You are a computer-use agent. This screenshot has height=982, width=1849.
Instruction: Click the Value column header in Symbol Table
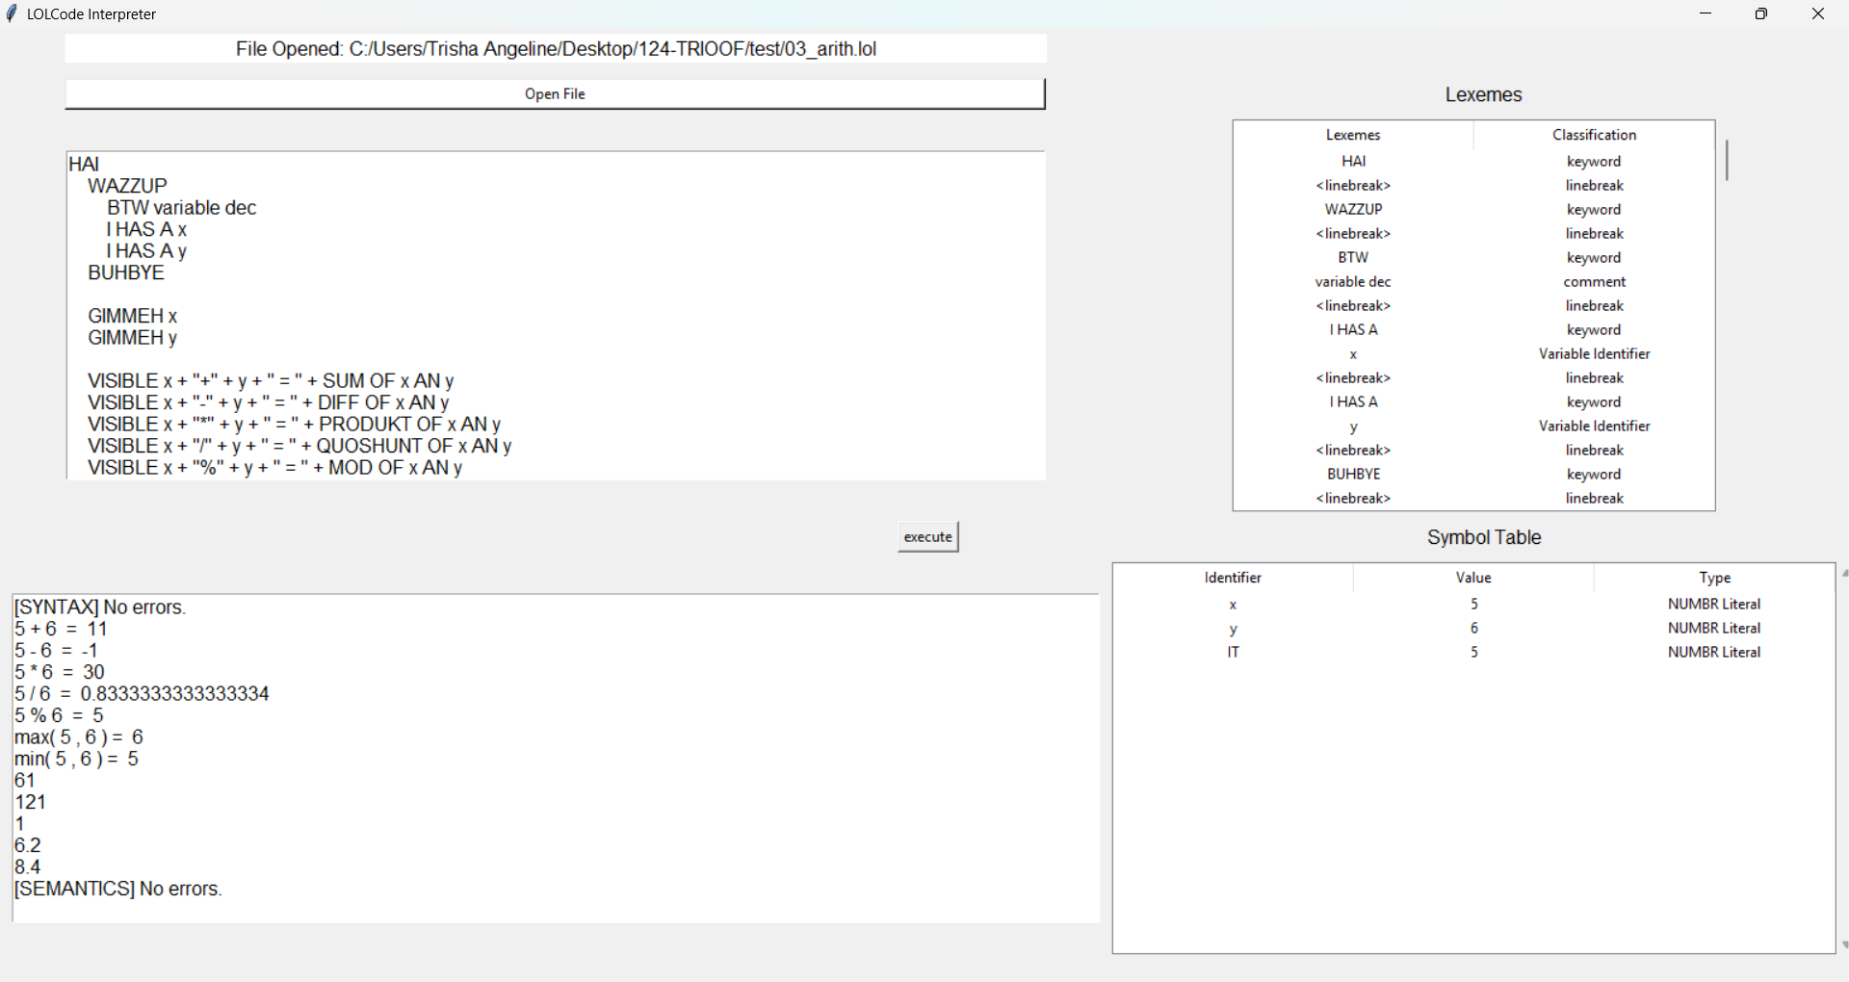(1473, 578)
